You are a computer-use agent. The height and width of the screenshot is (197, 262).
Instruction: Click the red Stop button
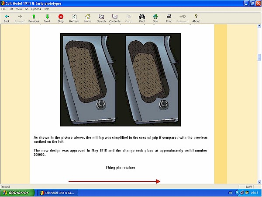coord(61,18)
